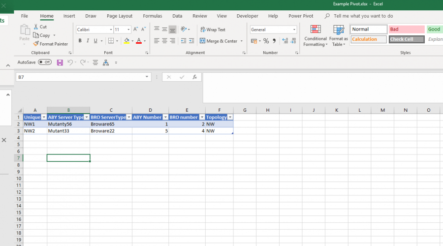443x246 pixels.
Task: Decrease font size with the smaller A icon
Action: coord(144,30)
